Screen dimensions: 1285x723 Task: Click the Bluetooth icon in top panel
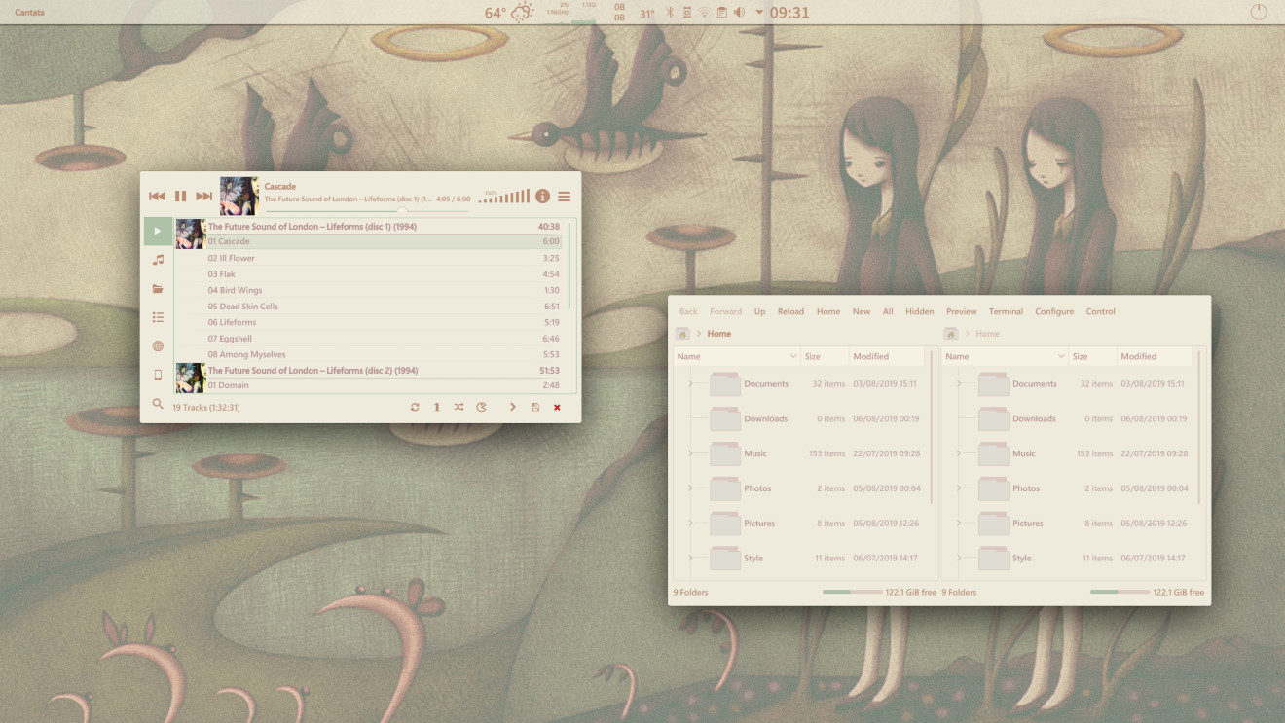(x=670, y=13)
